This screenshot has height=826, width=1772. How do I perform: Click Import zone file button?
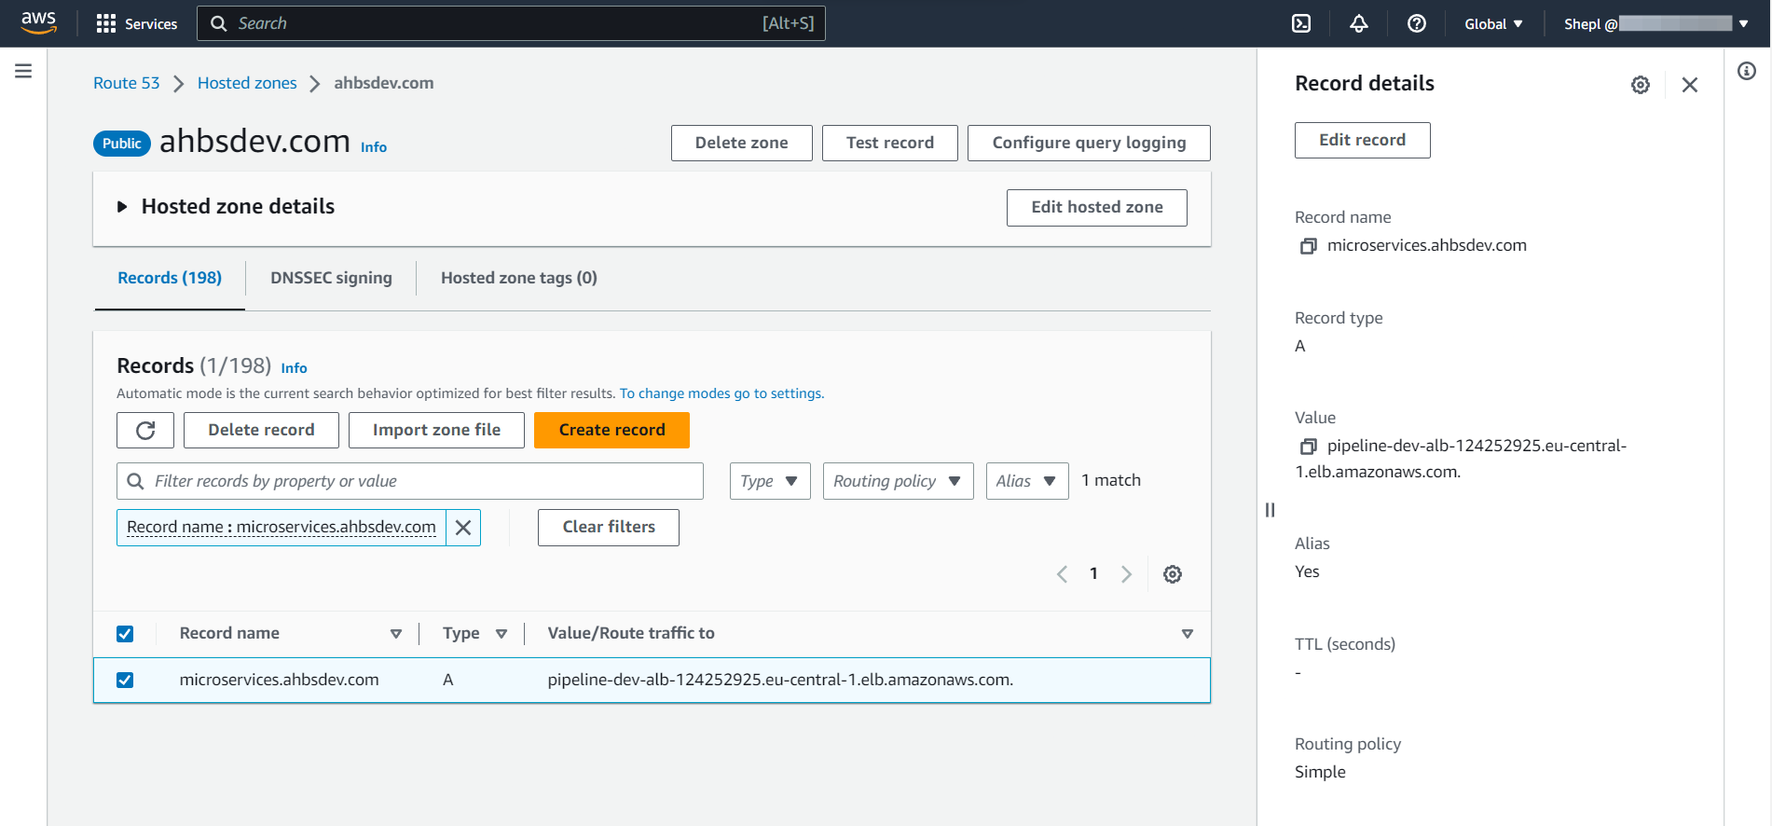pos(436,430)
